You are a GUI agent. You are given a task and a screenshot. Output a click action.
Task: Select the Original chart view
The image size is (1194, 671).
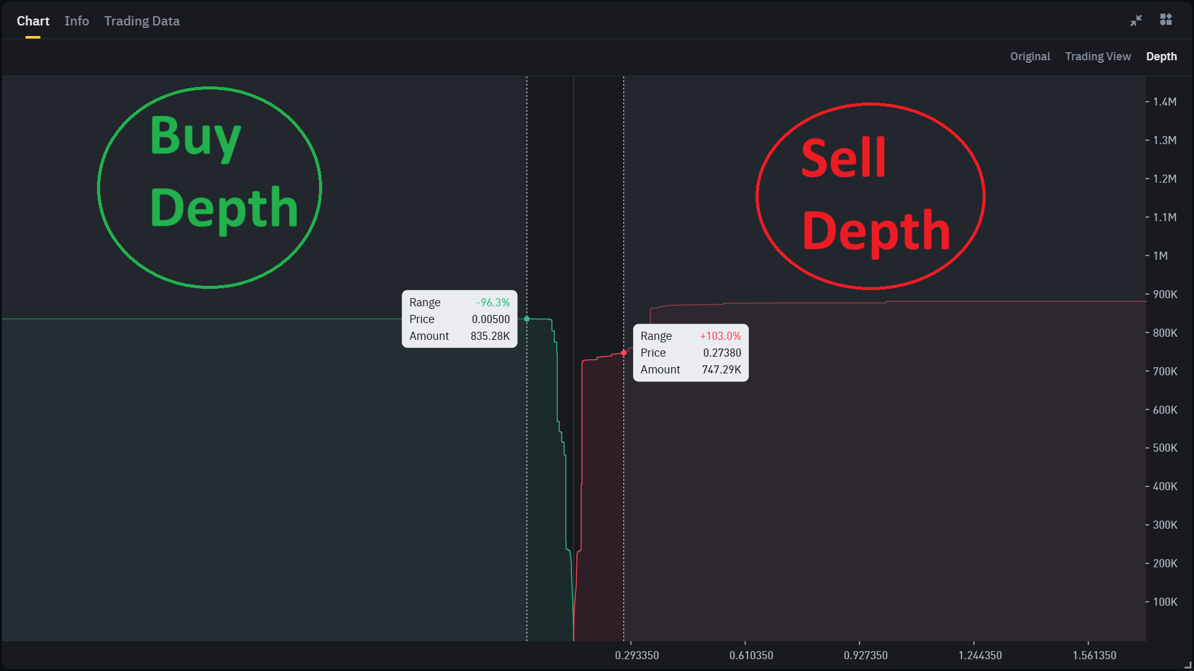click(x=1030, y=57)
